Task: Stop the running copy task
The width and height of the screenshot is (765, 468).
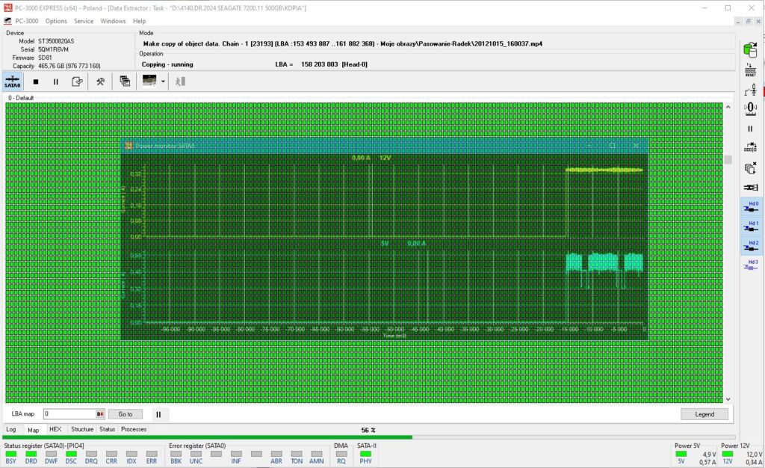Action: pos(35,81)
